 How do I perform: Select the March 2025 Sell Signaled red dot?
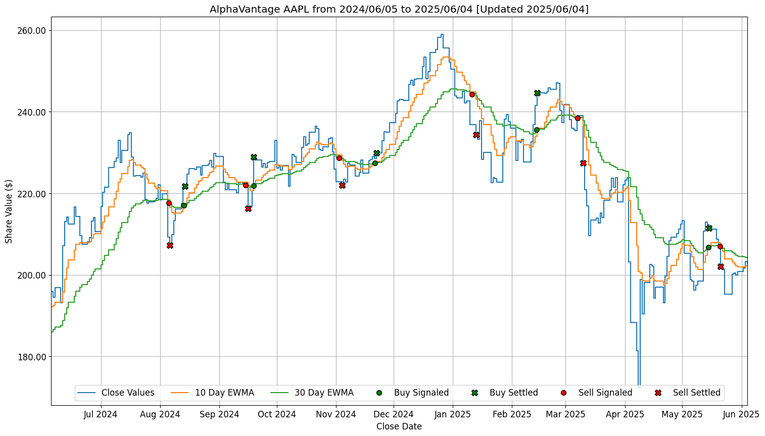[x=578, y=118]
